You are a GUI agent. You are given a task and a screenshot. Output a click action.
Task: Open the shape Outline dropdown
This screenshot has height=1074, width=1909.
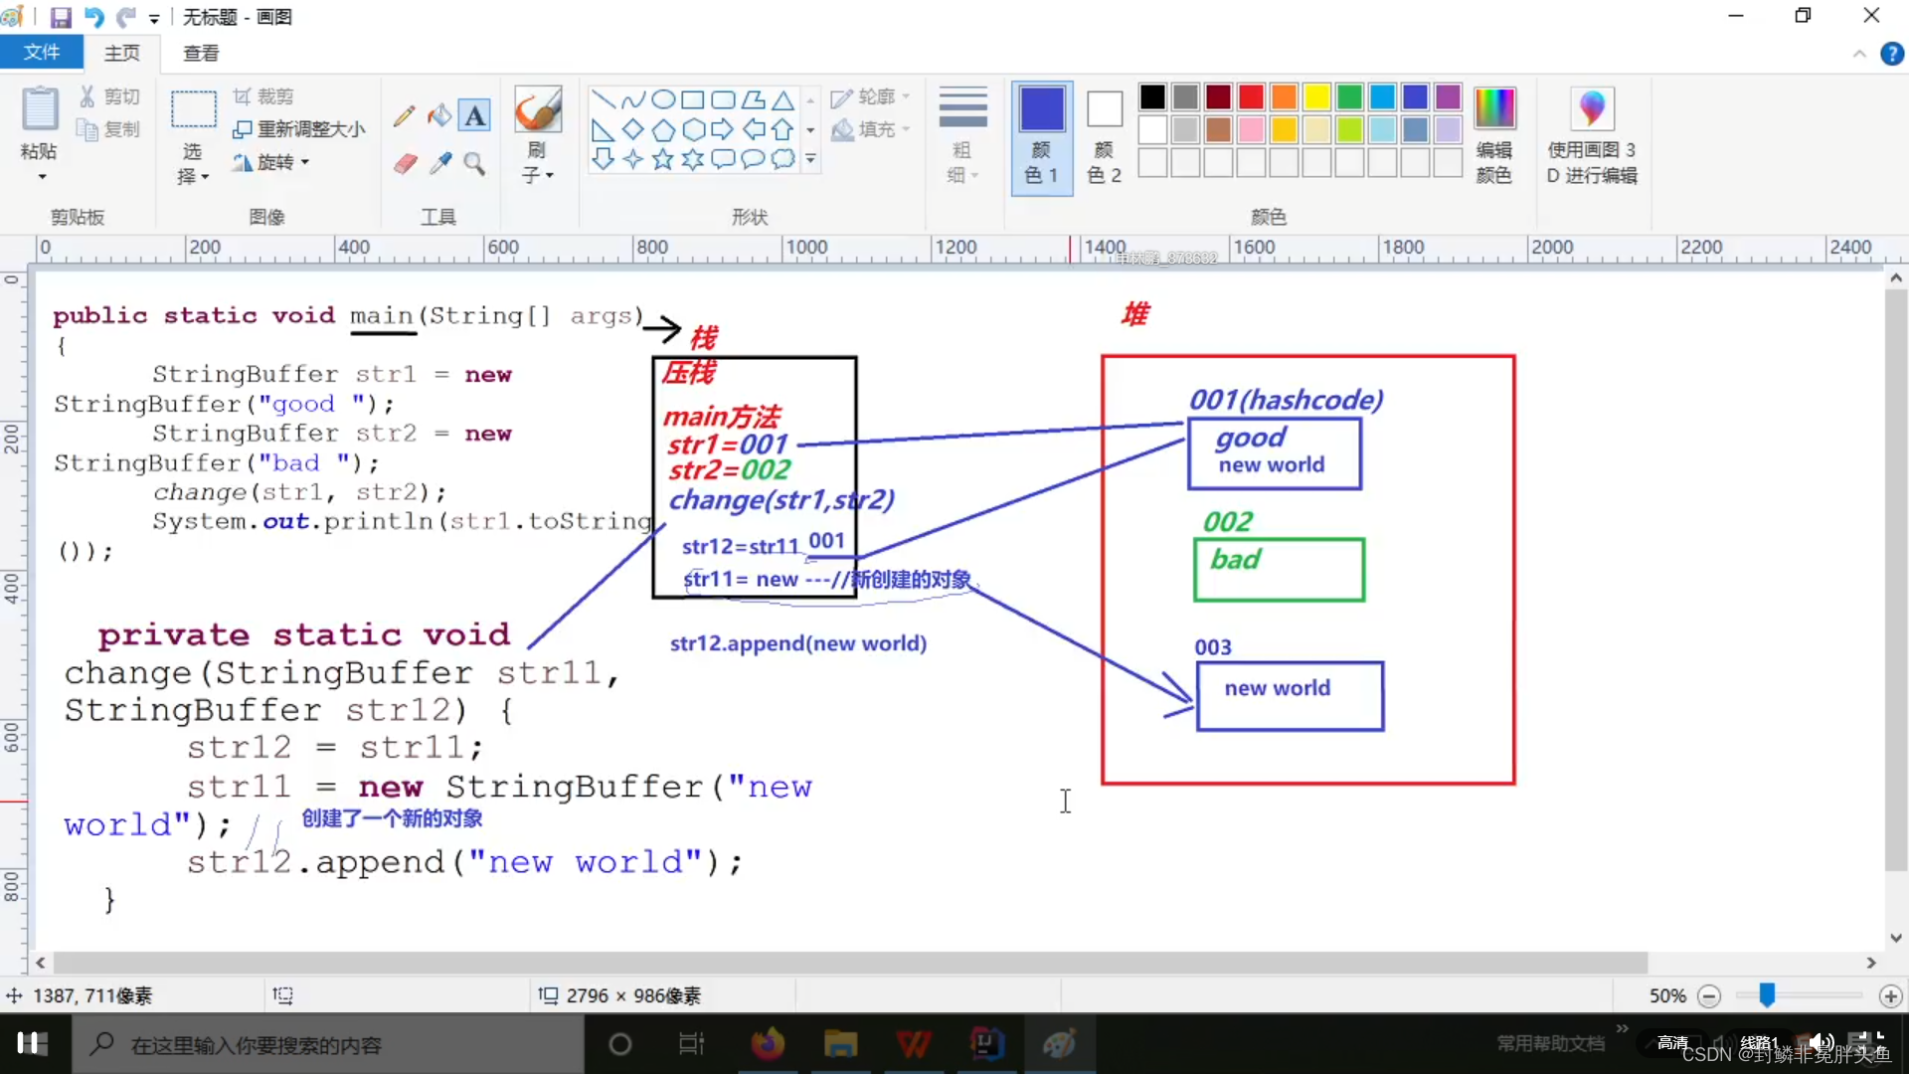[x=871, y=96]
